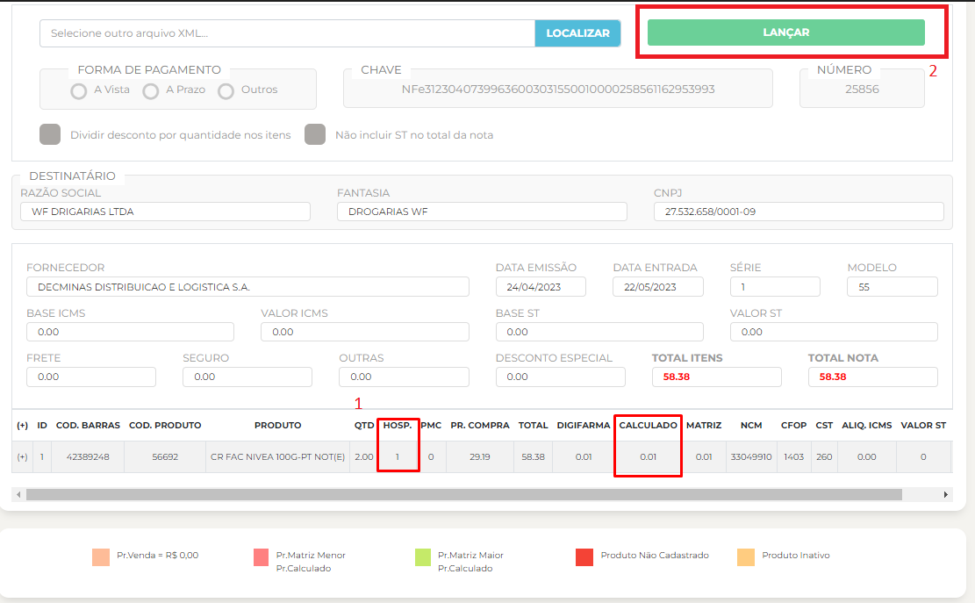This screenshot has height=603, width=975.
Task: Click the table horizontal scrollbar
Action: 464,494
